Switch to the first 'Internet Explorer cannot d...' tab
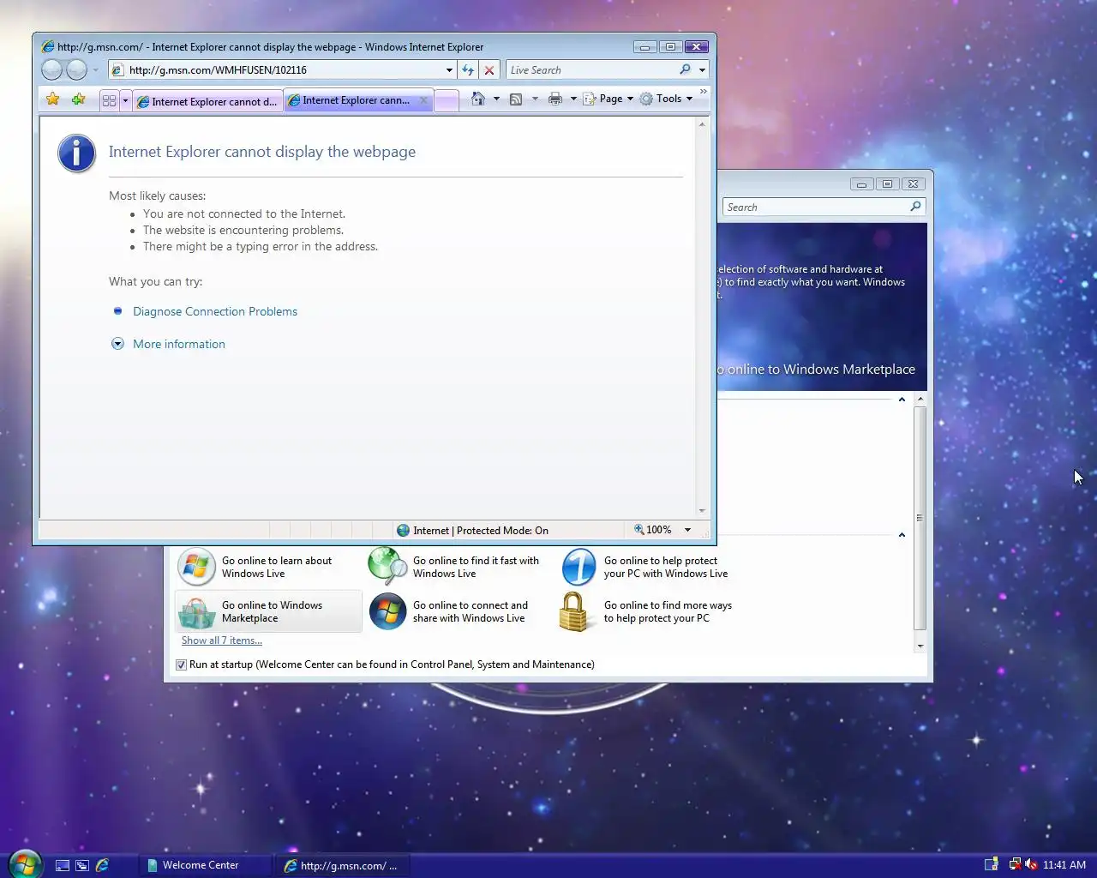1097x878 pixels. [207, 101]
